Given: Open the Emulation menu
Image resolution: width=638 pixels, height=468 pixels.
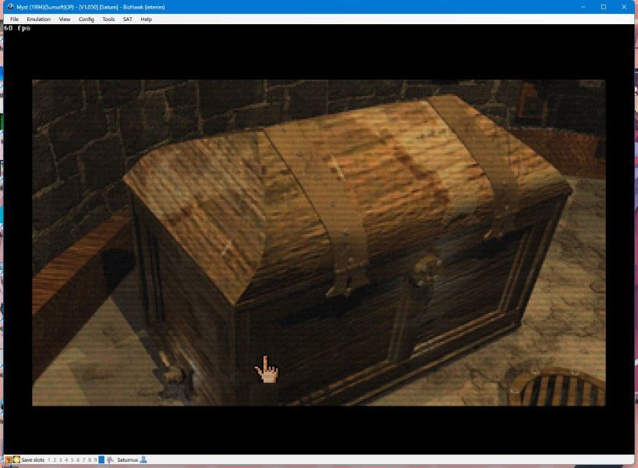Looking at the screenshot, I should click(x=39, y=19).
